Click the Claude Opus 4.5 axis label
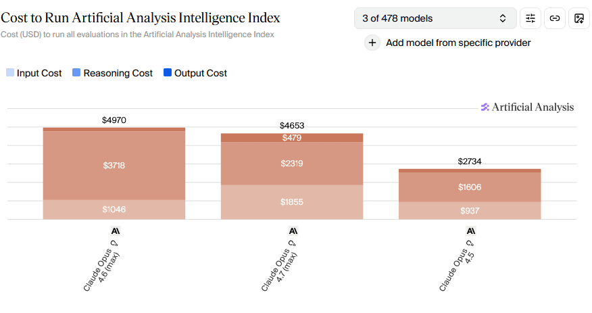592x313 pixels. pos(456,266)
